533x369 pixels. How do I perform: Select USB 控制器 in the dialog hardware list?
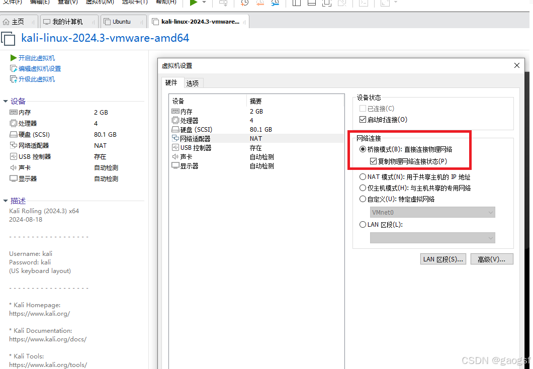pyautogui.click(x=257, y=148)
